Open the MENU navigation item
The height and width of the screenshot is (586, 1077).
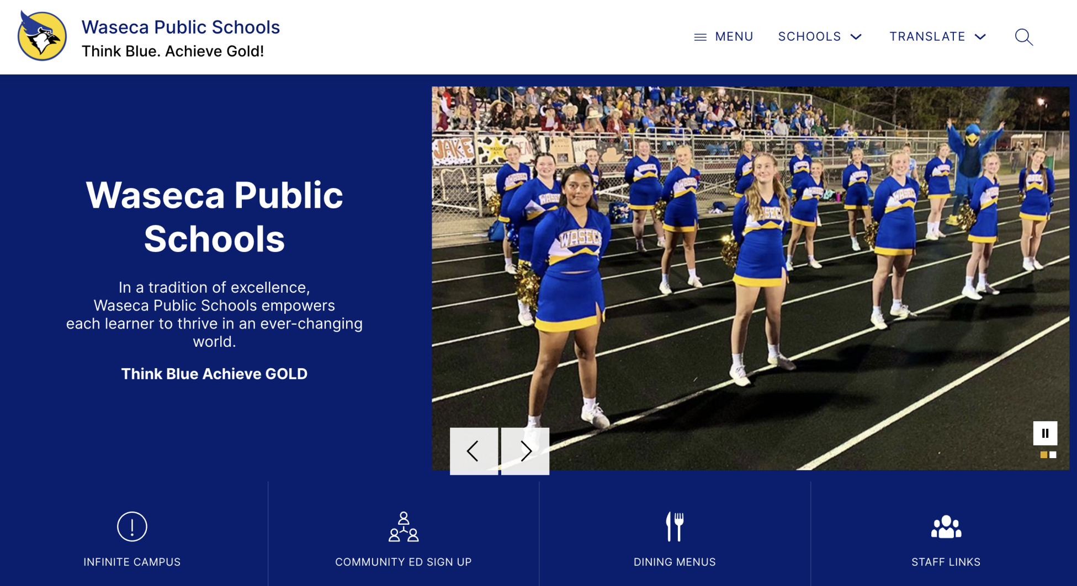(x=734, y=36)
